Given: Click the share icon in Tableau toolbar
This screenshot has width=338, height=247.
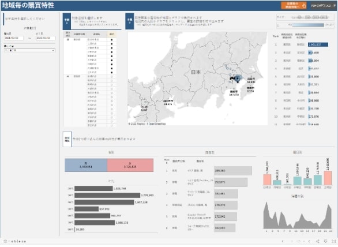Looking at the screenshot, I should 318,241.
